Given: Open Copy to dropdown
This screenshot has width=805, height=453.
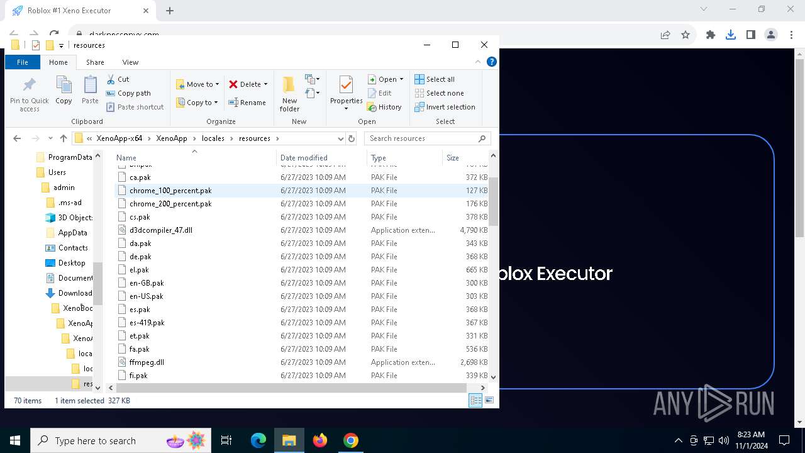Looking at the screenshot, I should (197, 103).
